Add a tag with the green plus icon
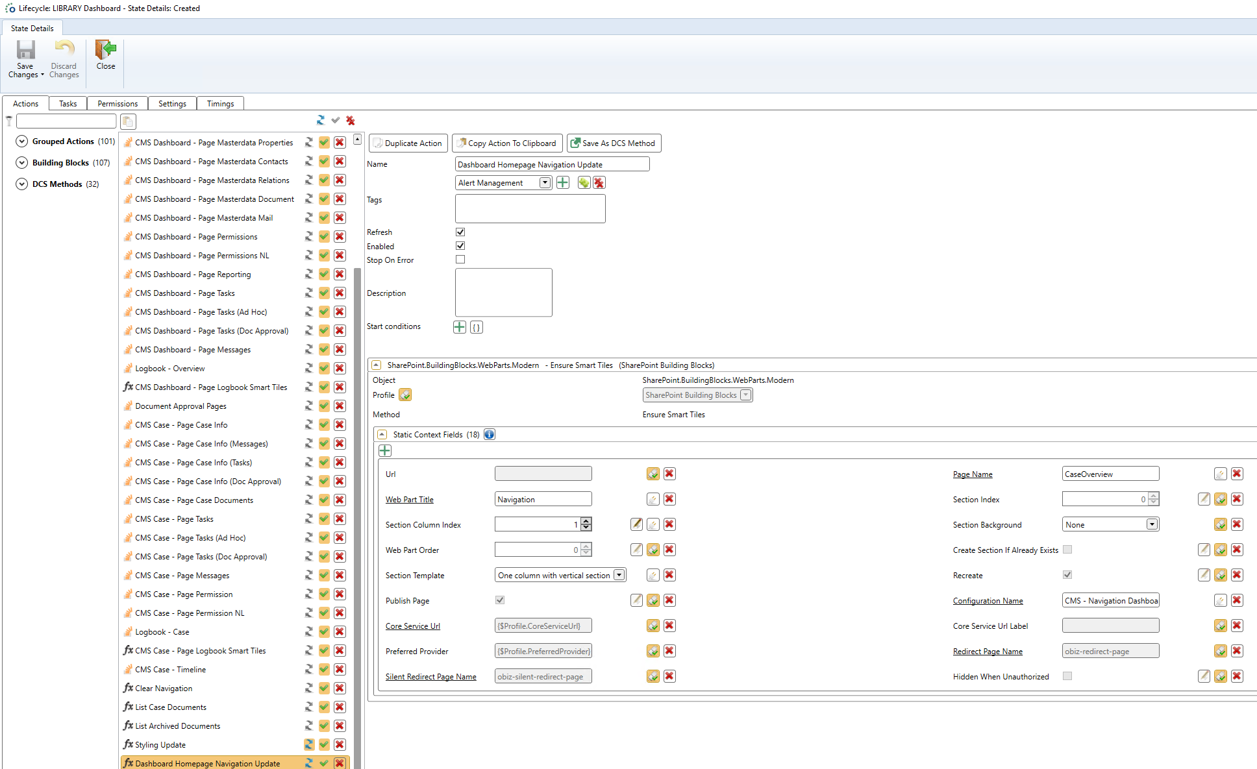 pyautogui.click(x=563, y=183)
